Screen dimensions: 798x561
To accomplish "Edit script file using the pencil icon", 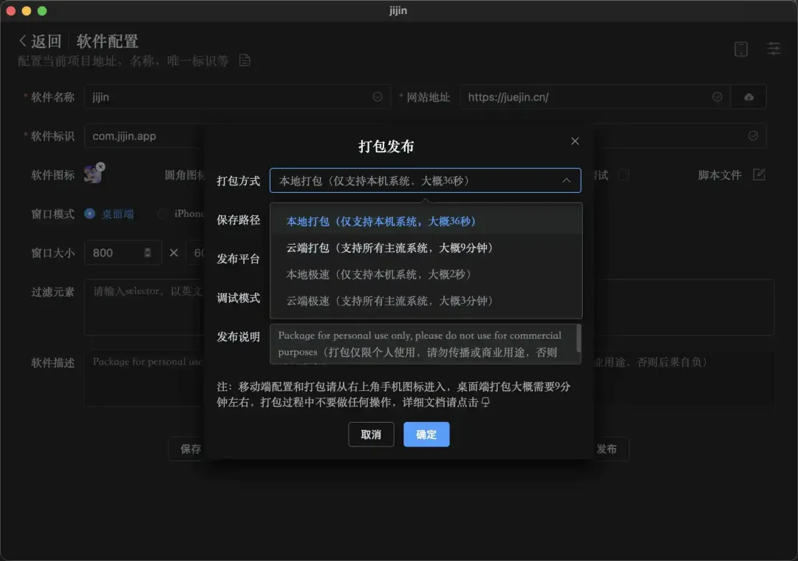I will click(758, 174).
